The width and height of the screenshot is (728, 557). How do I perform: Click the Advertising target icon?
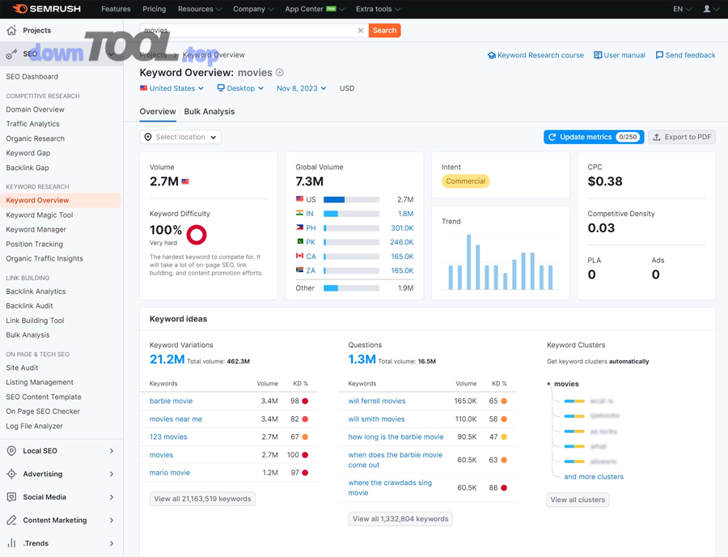[11, 474]
